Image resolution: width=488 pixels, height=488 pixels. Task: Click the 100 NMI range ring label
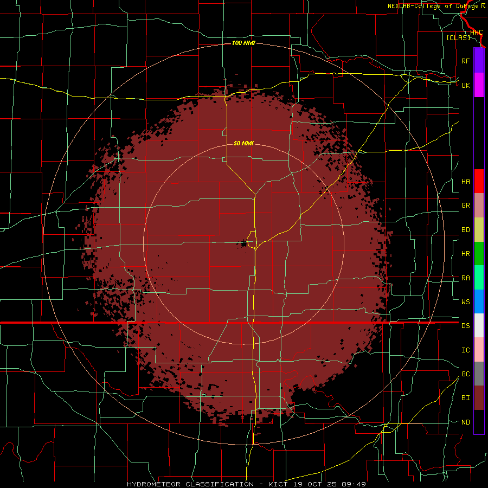coord(243,43)
